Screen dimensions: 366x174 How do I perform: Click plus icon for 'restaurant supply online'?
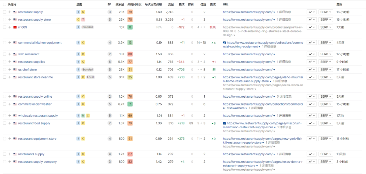9,97
